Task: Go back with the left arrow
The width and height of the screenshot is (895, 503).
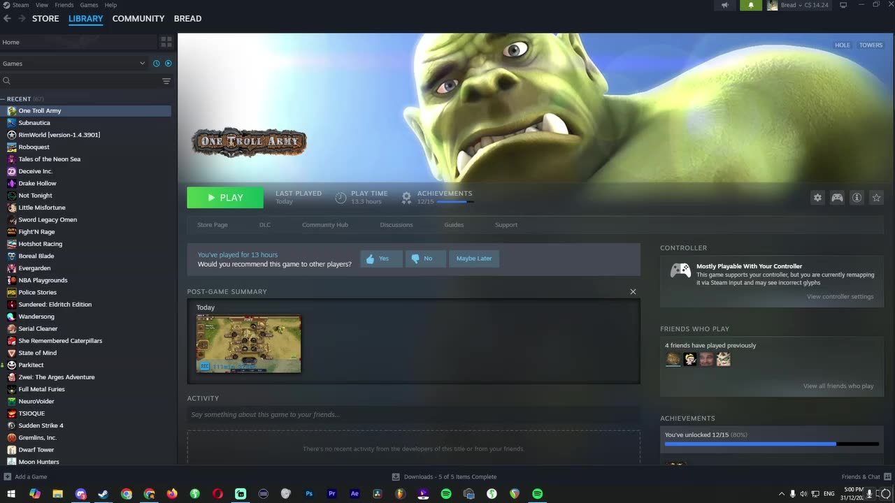Action: [7, 18]
